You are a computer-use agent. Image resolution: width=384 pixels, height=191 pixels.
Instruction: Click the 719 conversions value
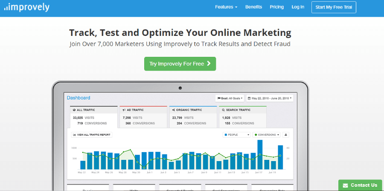[80, 123]
